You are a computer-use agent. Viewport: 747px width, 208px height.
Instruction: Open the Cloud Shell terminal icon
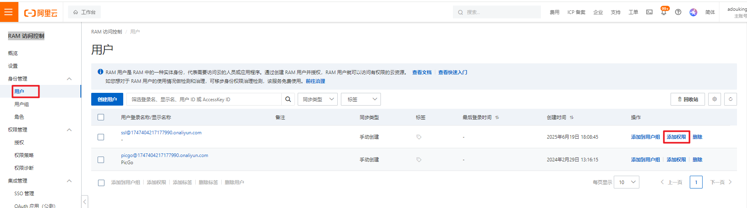point(649,12)
